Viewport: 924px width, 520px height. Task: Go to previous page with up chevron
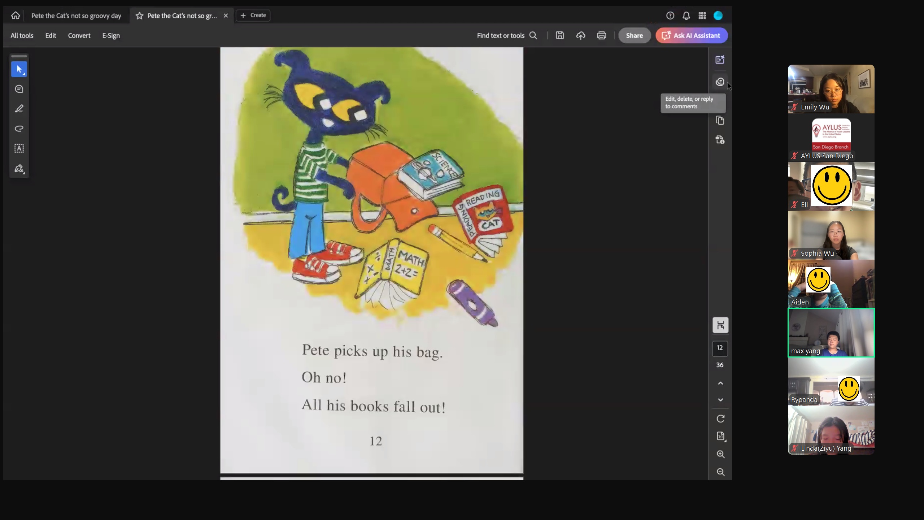tap(720, 383)
